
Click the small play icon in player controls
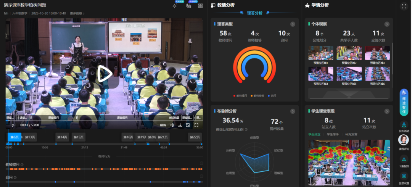pyautogui.click(x=13, y=125)
